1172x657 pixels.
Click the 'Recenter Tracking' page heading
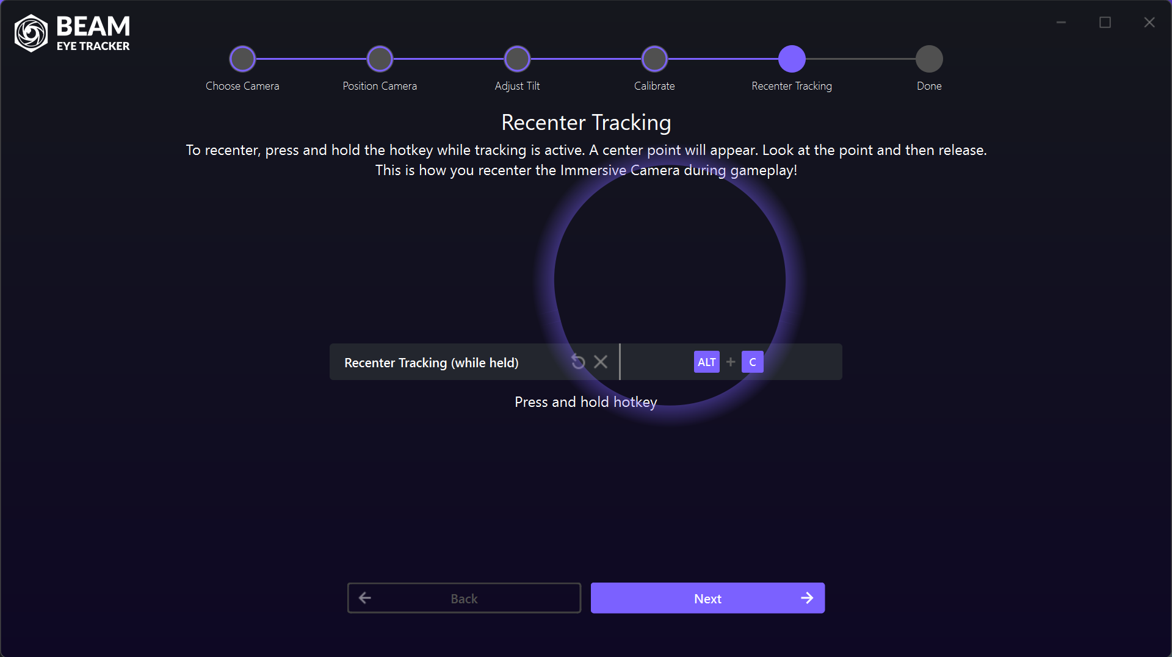(x=586, y=123)
